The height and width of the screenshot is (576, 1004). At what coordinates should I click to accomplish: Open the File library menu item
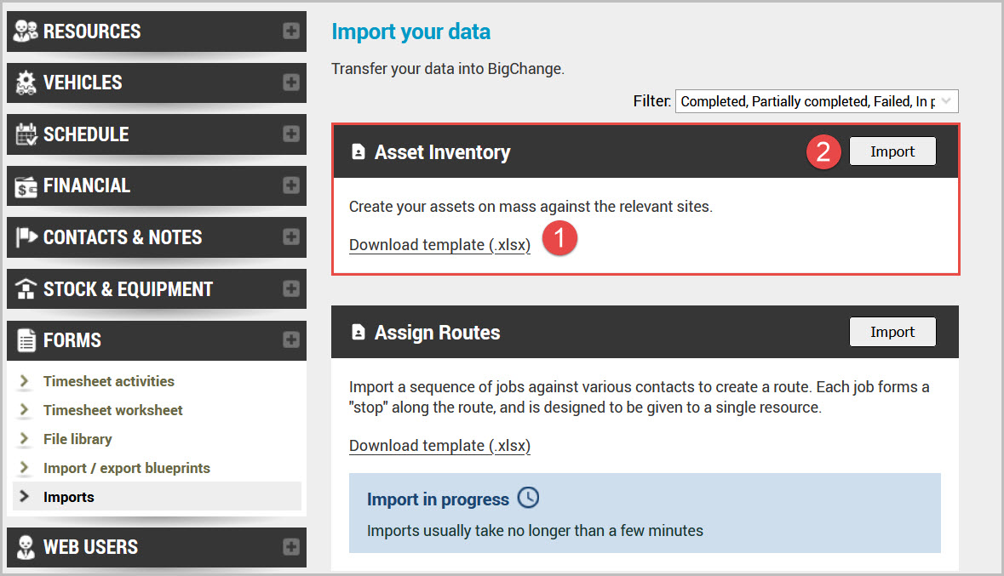coord(77,439)
